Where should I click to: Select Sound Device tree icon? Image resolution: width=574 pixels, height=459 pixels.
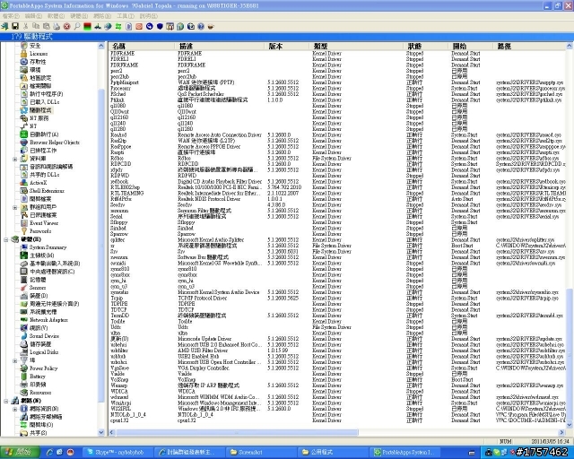[x=24, y=336]
